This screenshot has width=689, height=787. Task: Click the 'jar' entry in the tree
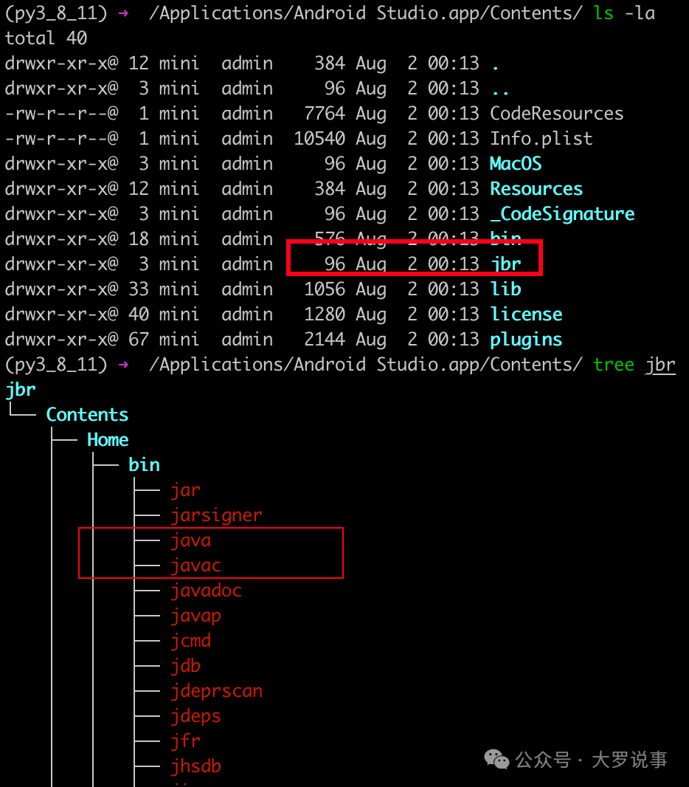tap(185, 490)
